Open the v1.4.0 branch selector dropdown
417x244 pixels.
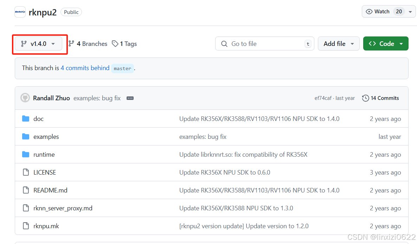39,44
